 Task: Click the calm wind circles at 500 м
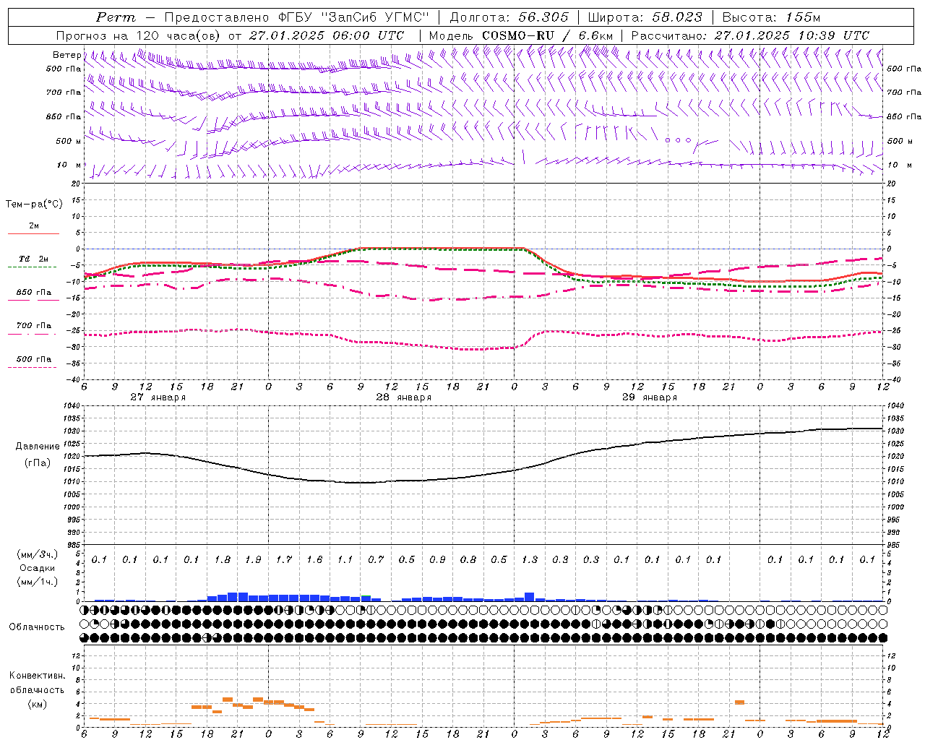(678, 140)
